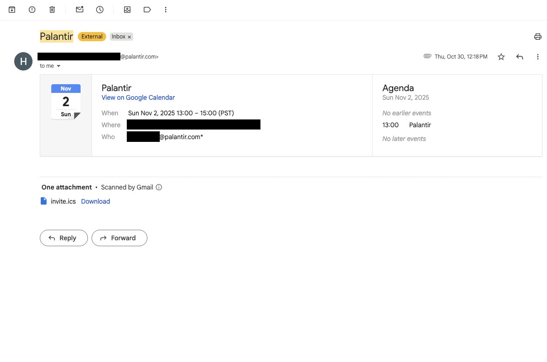Viewport: 547px width, 362px height.
Task: Open the invite.ics file
Action: [x=63, y=201]
